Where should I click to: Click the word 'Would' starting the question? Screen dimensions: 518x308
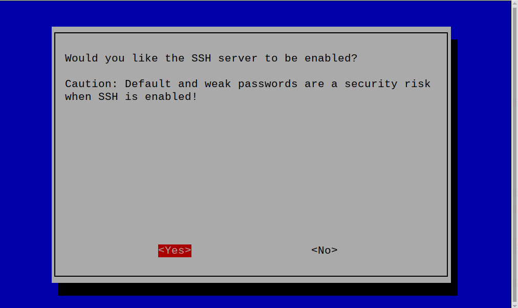[81, 58]
